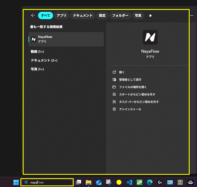Open the colorful picture app on taskbar
This screenshot has width=197, height=187.
180,182
